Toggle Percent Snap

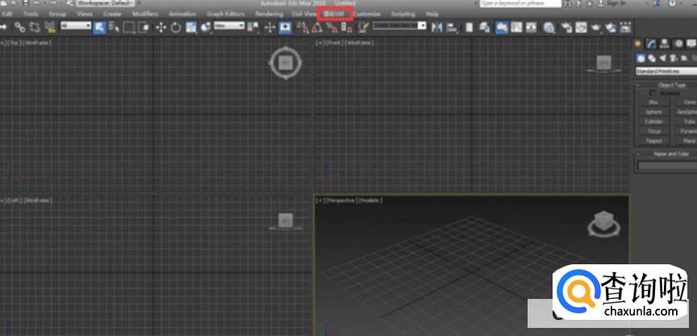332,27
